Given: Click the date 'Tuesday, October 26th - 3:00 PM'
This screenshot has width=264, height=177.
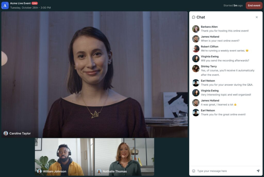Looking at the screenshot, I should [30, 7].
